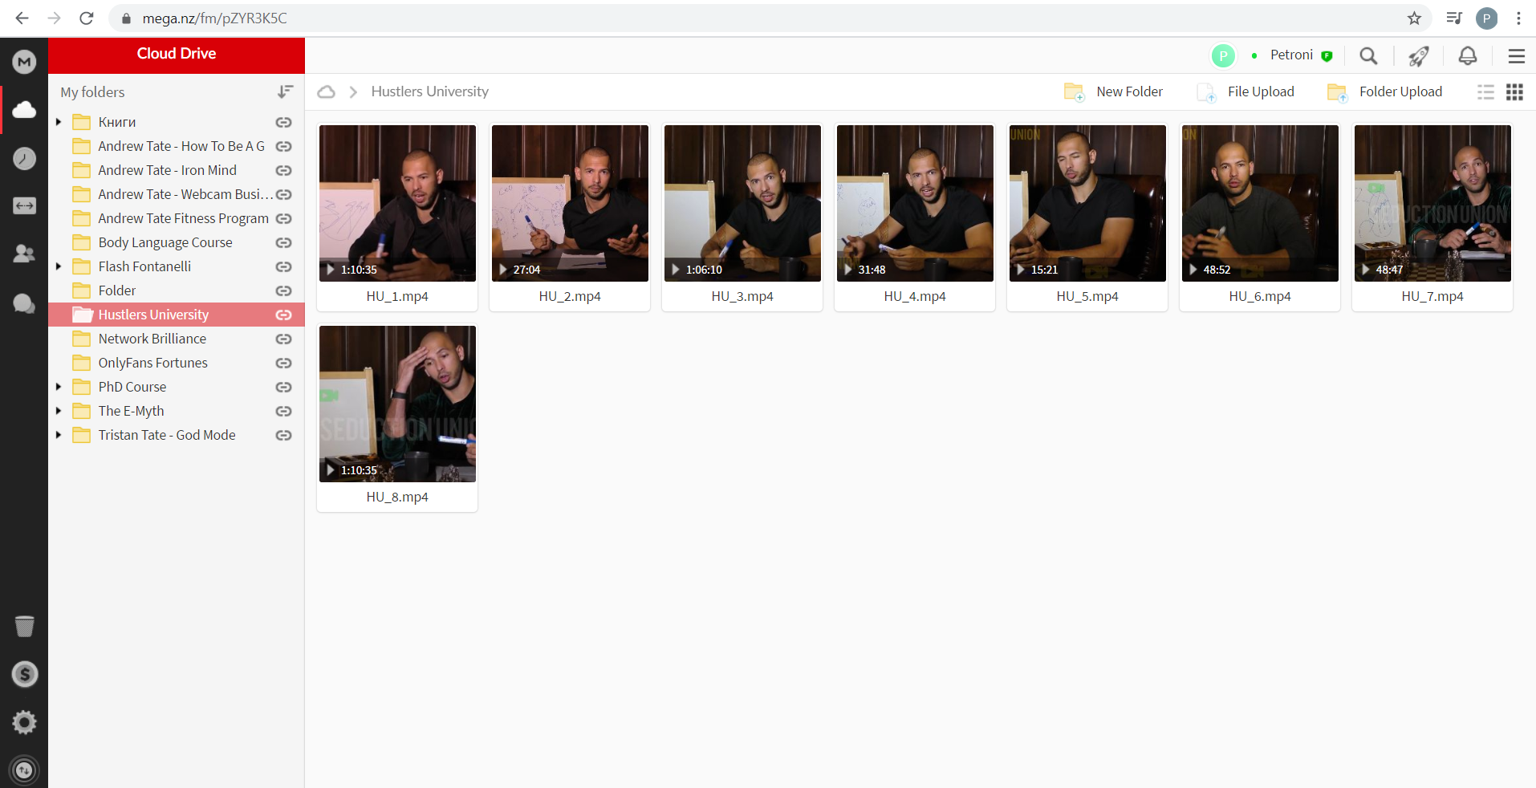
Task: Expand The E-Myth folder
Action: click(x=59, y=411)
